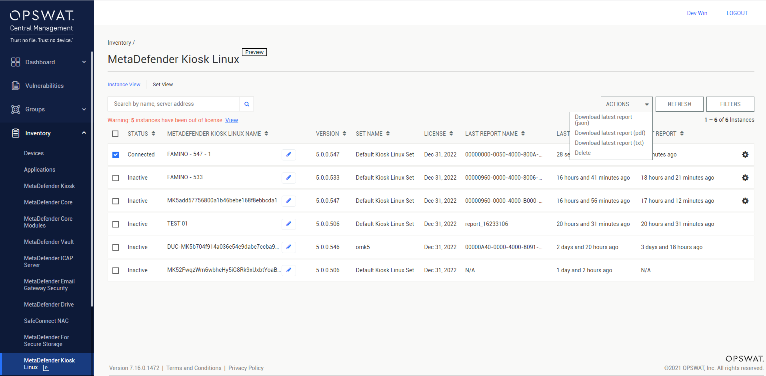Click the Dashboard grid icon in sidebar

point(16,62)
